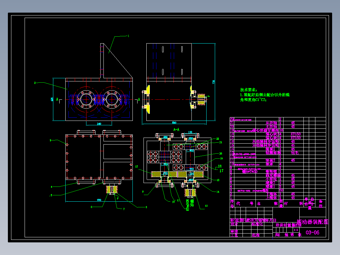
Task: Click the A-A section view label
Action: 176,130
